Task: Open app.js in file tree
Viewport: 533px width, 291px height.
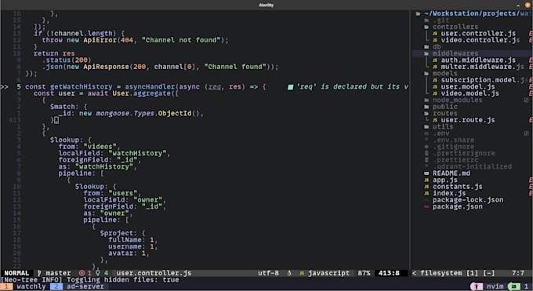Action: (445, 180)
